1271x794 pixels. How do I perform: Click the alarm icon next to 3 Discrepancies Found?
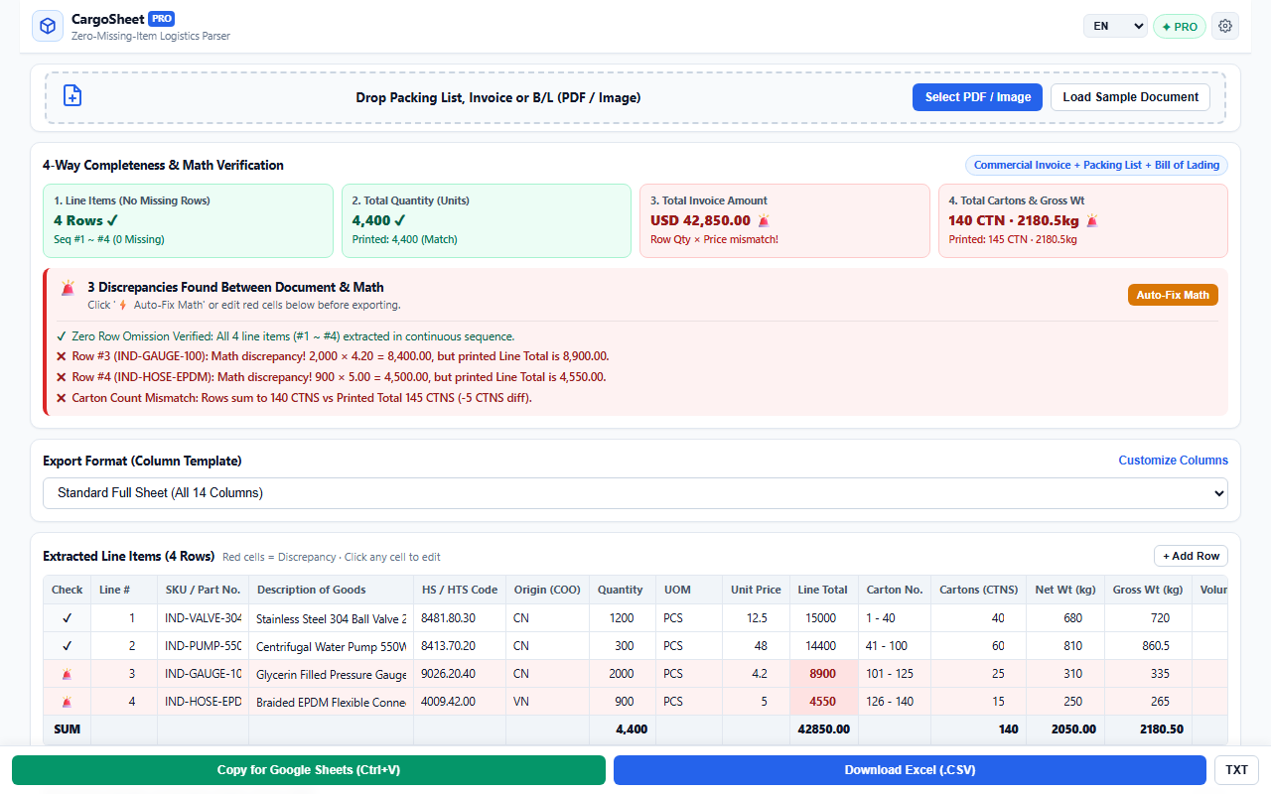coord(68,288)
